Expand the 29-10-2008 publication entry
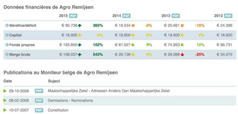The width and height of the screenshot is (238, 114). pyautogui.click(x=5, y=91)
